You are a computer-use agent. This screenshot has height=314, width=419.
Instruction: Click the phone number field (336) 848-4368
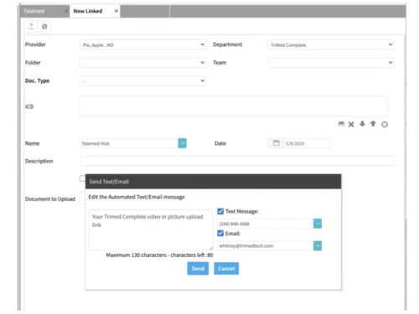click(x=266, y=224)
